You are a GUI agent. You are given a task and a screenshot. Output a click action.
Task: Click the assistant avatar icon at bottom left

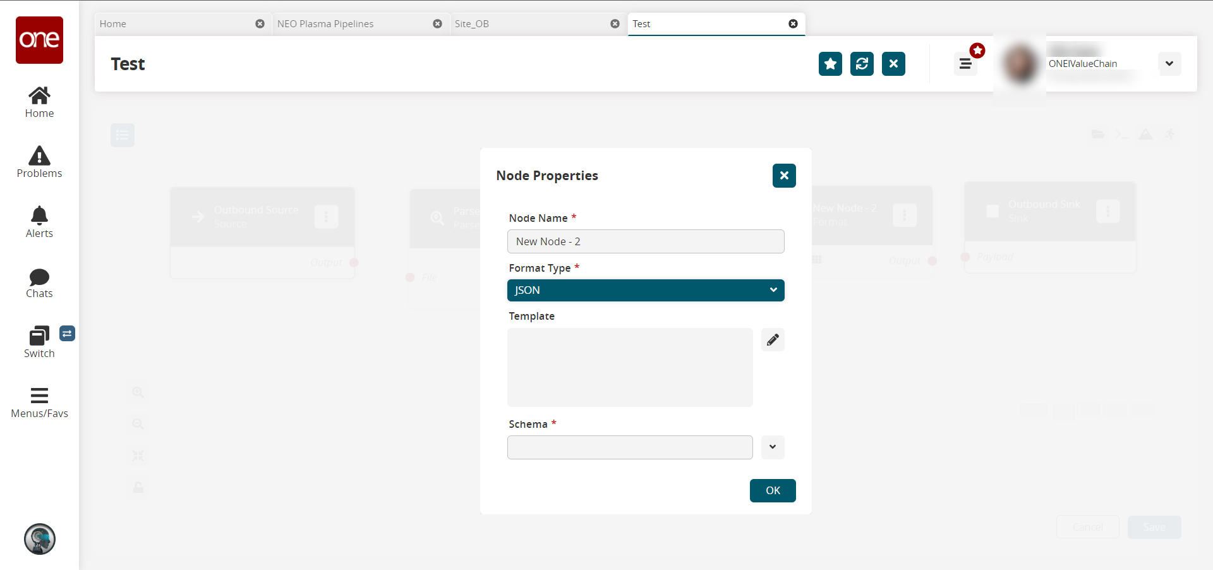(40, 539)
